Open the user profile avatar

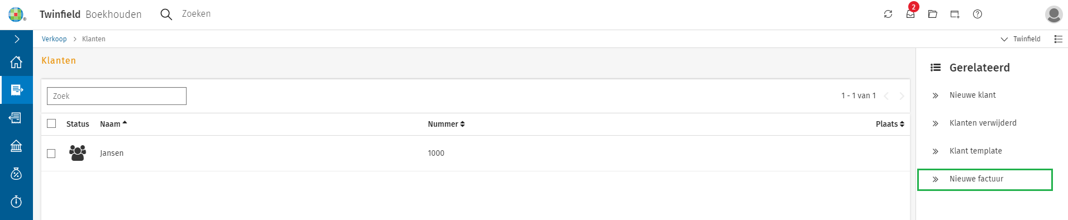pyautogui.click(x=1054, y=14)
